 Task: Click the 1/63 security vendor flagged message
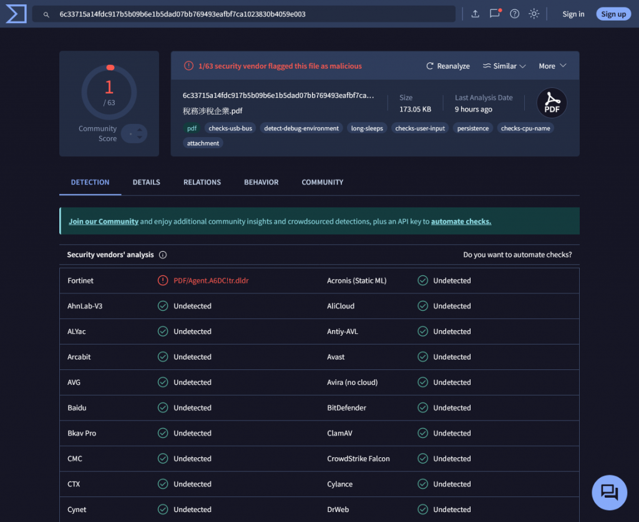[x=280, y=66]
